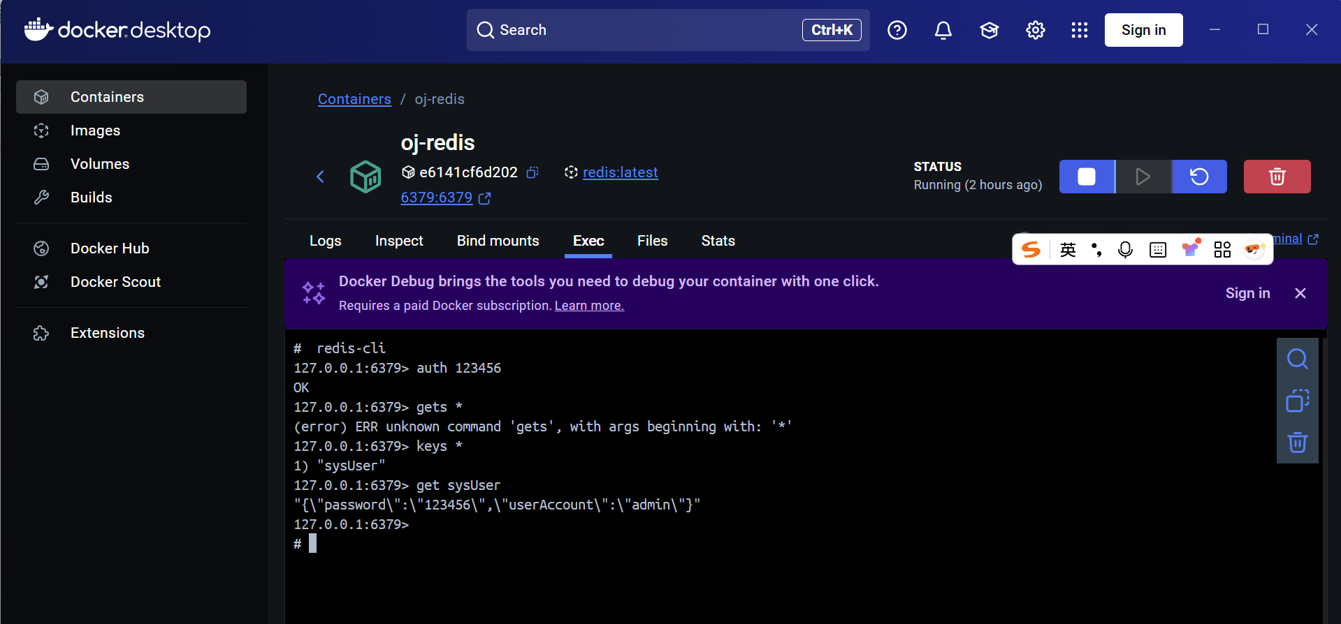
Task: Open the external terminal link
Action: [x=1295, y=239]
